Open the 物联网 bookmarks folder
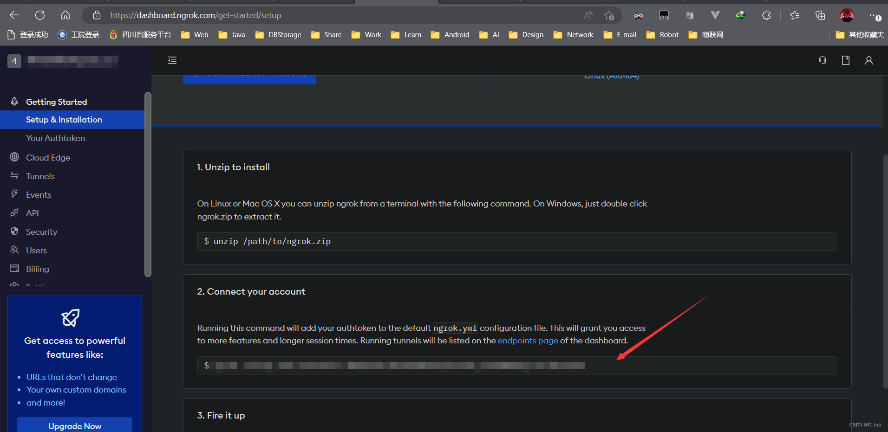Viewport: 888px width, 432px height. click(x=706, y=35)
